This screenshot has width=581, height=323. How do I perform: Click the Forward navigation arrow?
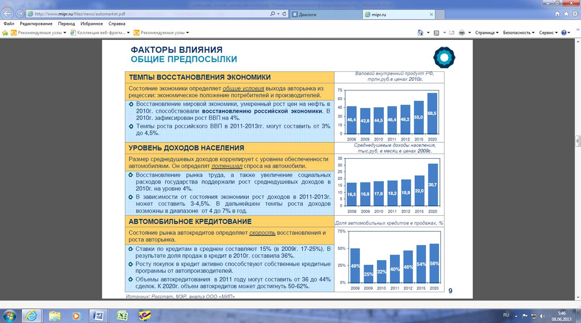click(x=20, y=14)
